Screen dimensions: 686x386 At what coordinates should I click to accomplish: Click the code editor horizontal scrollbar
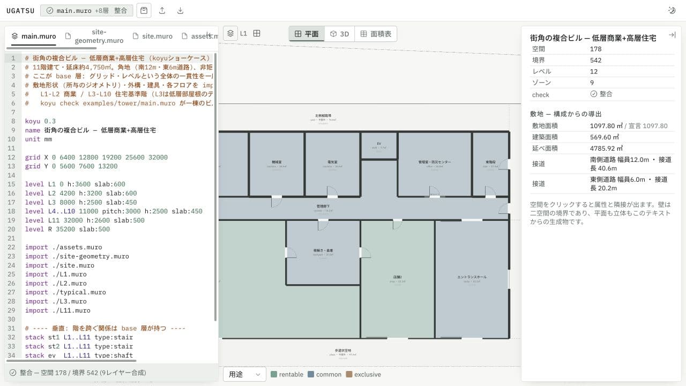[71, 361]
